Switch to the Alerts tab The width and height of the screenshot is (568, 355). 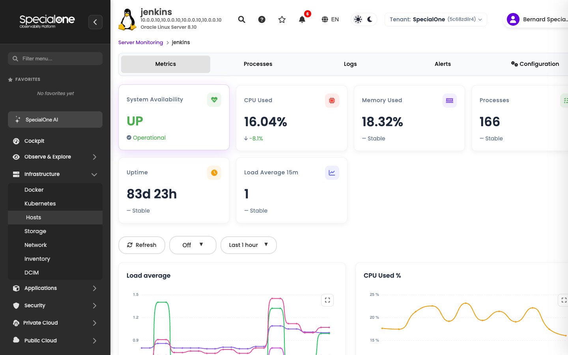pos(443,64)
